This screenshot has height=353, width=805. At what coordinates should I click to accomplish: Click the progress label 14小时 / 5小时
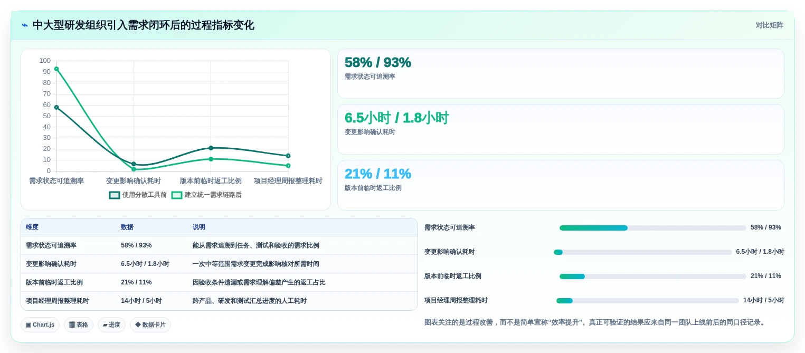pos(764,301)
